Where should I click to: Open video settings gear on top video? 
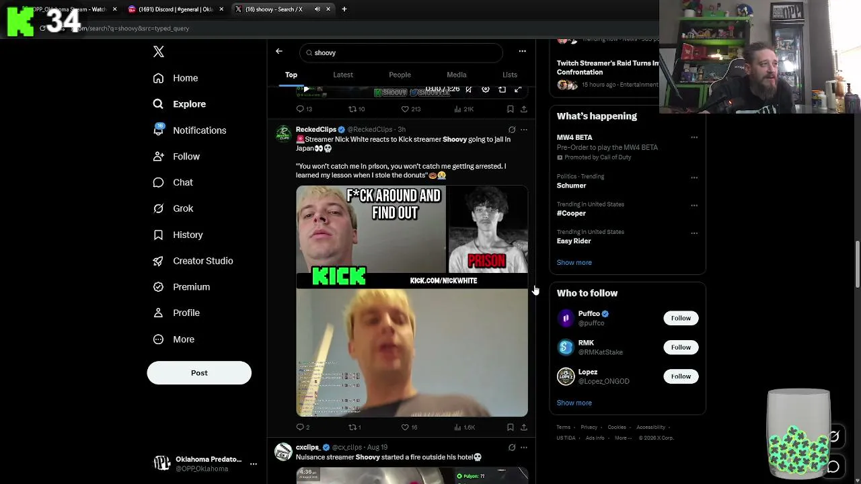point(486,89)
